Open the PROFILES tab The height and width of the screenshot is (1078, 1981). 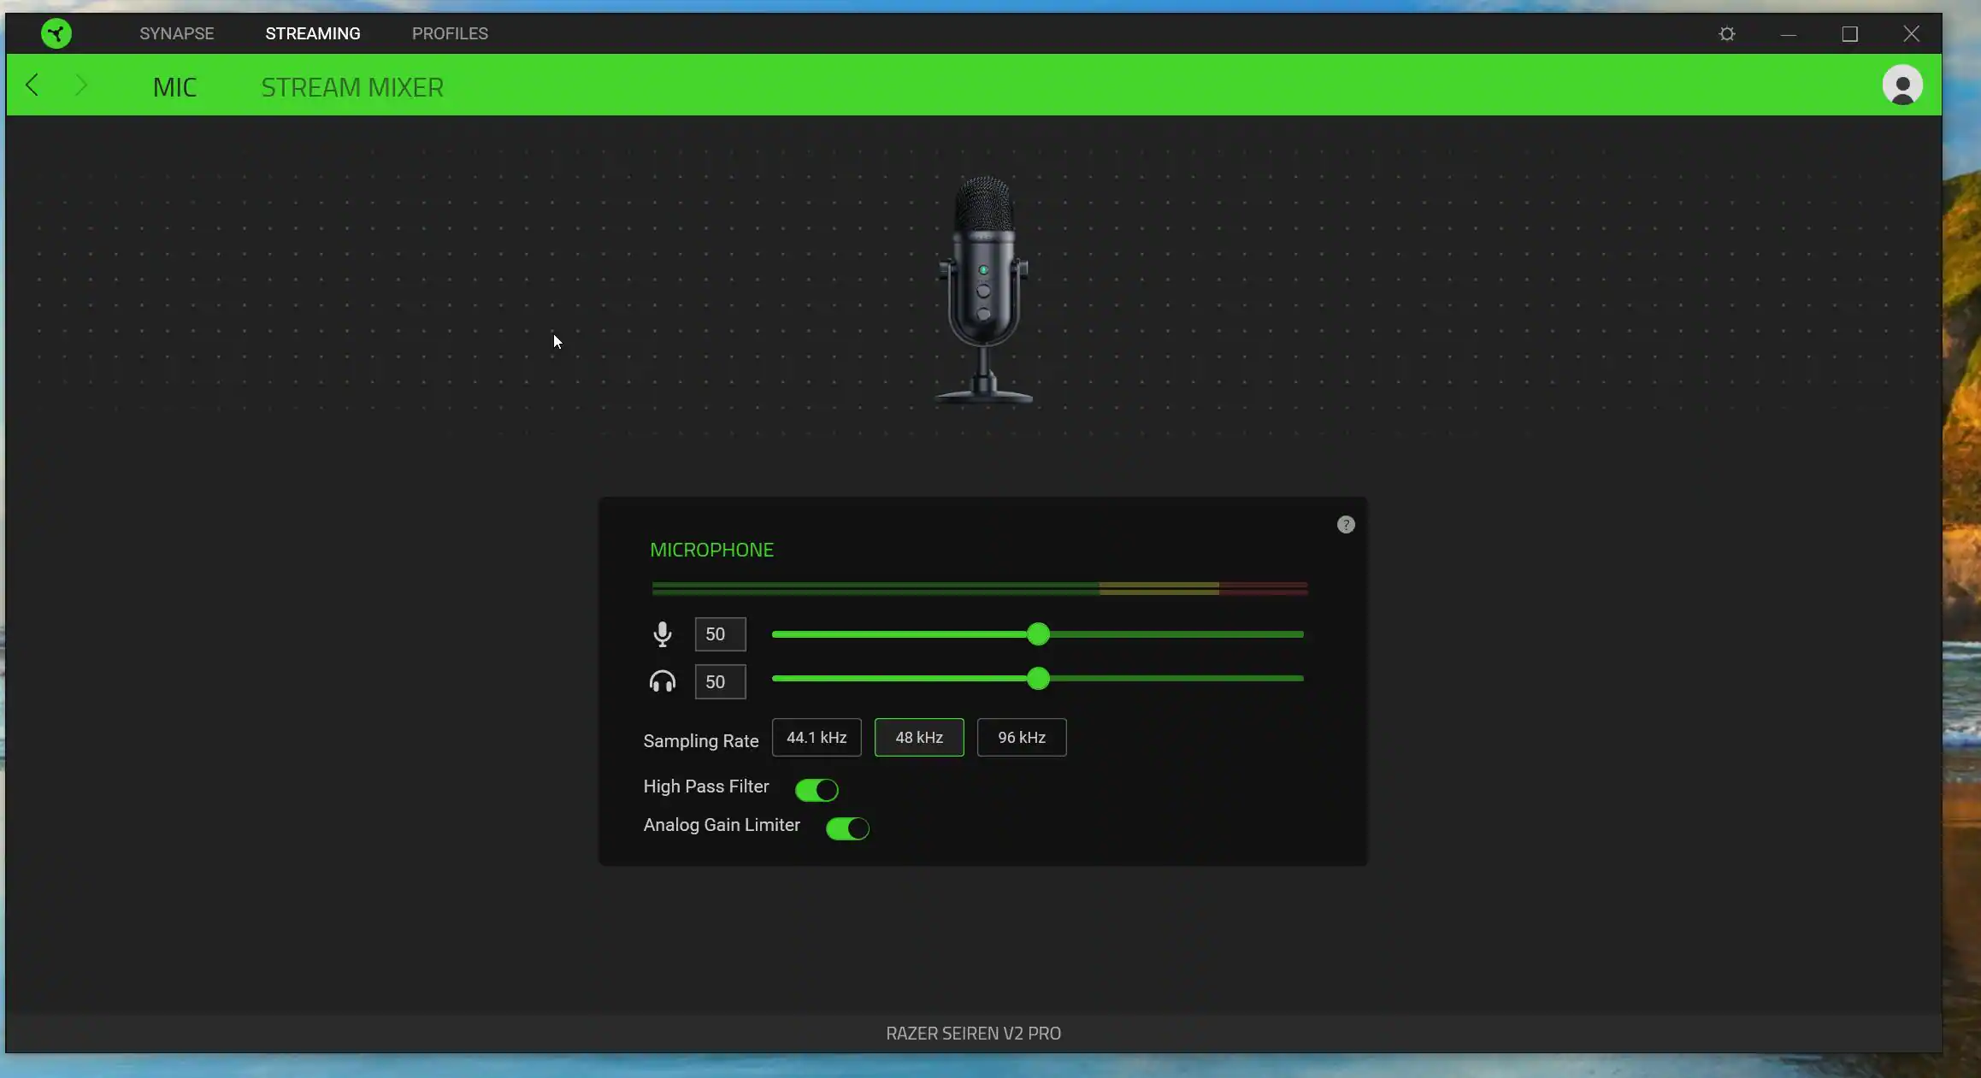[x=450, y=33]
